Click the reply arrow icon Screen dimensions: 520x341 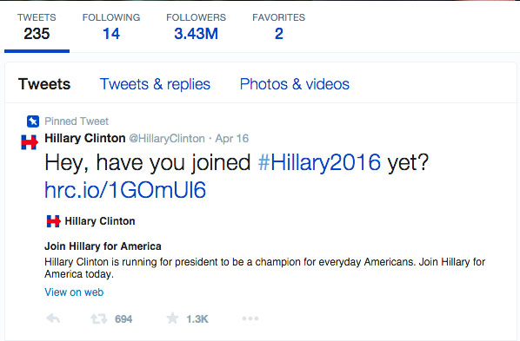pos(53,318)
